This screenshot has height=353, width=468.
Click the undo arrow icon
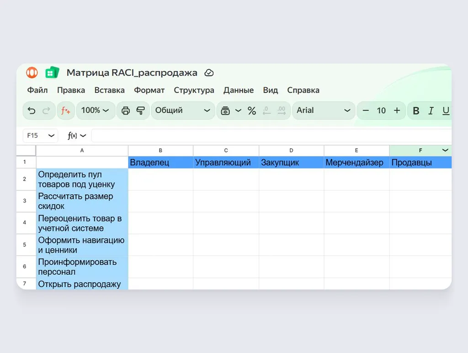pos(32,110)
